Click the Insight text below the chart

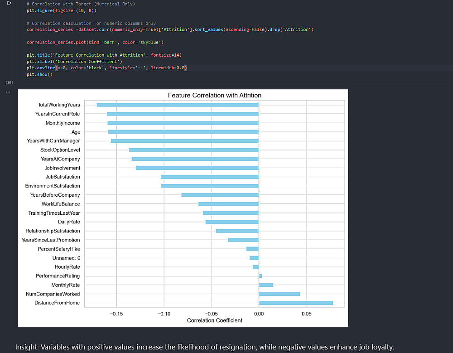tap(205, 347)
